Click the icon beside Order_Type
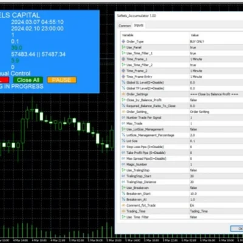The image size is (243, 243). click(x=123, y=41)
